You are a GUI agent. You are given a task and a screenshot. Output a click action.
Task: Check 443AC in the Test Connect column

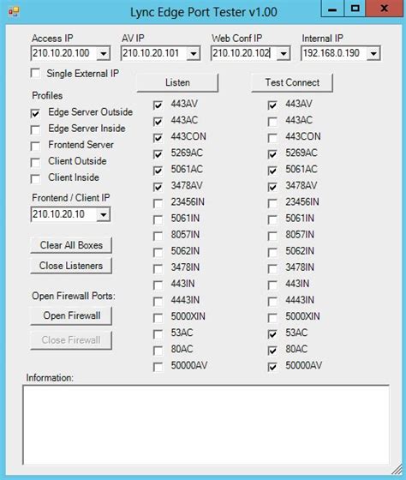tap(272, 122)
